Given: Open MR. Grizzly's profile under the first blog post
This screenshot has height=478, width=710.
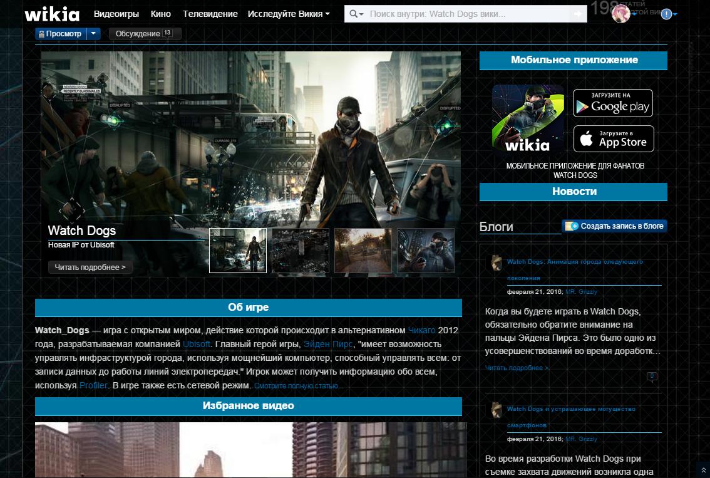Looking at the screenshot, I should 582,292.
